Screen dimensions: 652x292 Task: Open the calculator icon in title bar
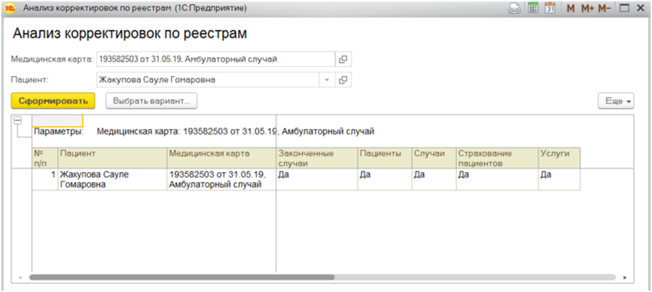pyautogui.click(x=533, y=8)
